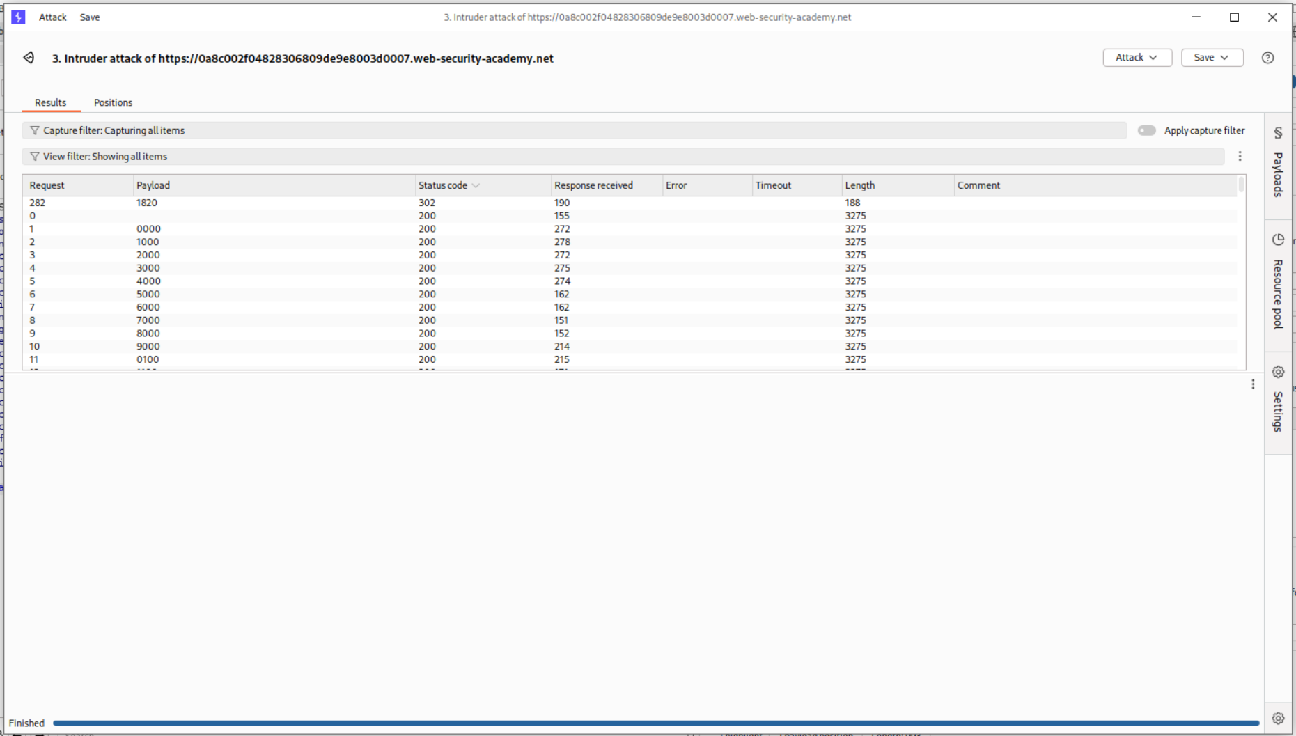1296x736 pixels.
Task: Click the Burp lightning logo icon
Action: point(19,17)
